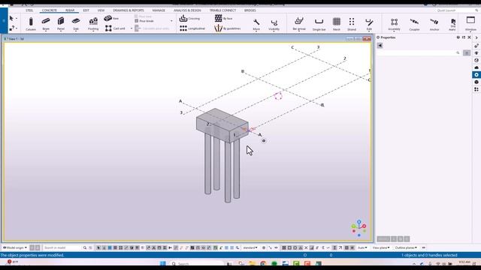
Task: Select the Bar group tool
Action: click(299, 24)
